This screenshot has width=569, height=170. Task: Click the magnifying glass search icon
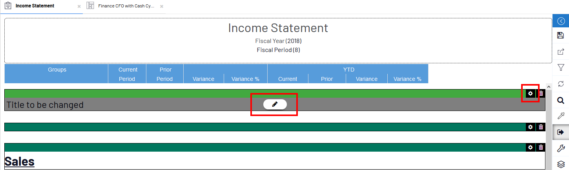click(x=561, y=100)
